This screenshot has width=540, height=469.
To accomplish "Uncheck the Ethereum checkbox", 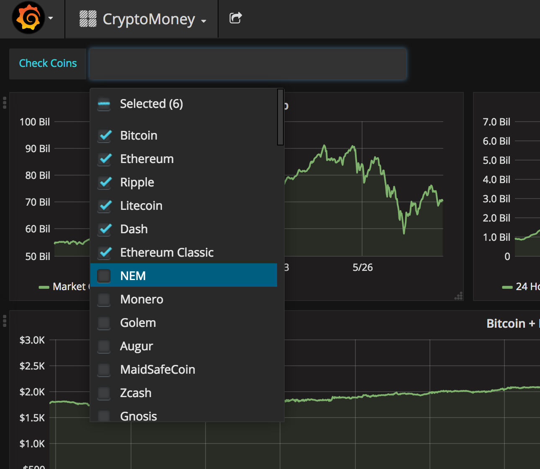I will click(x=104, y=159).
